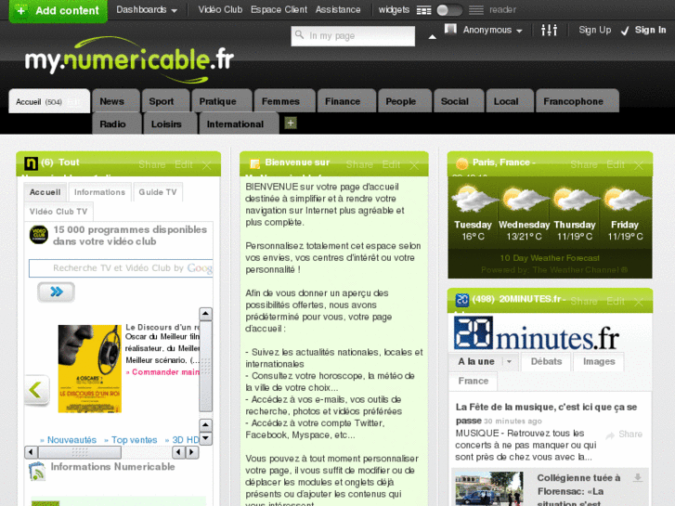Click the Add content plus button
The height and width of the screenshot is (506, 675).
click(58, 10)
